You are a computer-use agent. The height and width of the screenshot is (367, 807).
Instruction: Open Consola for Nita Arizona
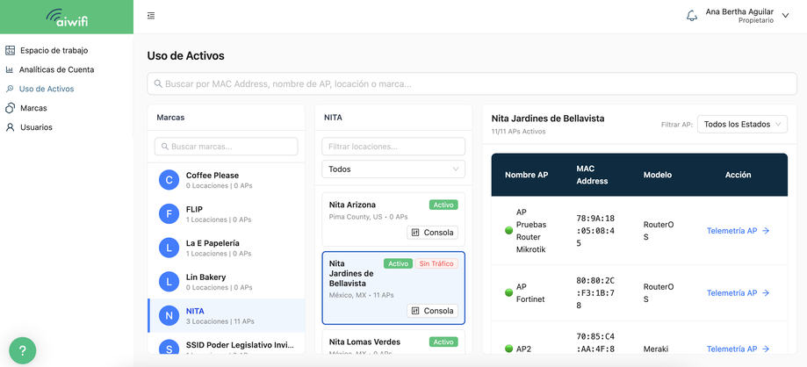click(432, 233)
